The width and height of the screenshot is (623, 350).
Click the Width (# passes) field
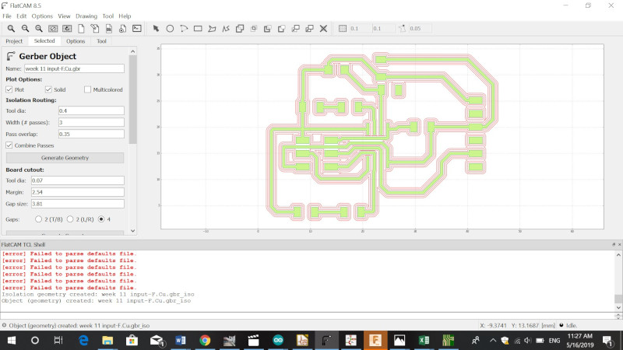(x=91, y=122)
